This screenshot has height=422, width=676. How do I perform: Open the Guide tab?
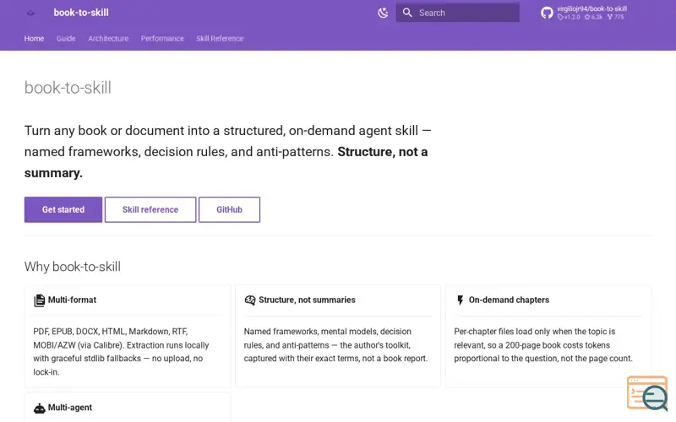point(66,38)
